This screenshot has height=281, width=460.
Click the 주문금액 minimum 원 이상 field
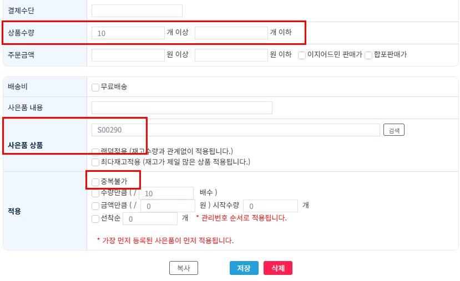click(128, 55)
